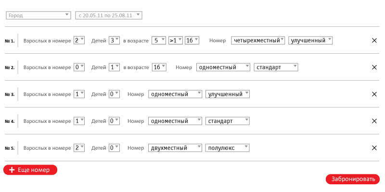Viewport: 385px width, 192px height.
Task: Open the Город city dropdown
Action: coord(38,15)
